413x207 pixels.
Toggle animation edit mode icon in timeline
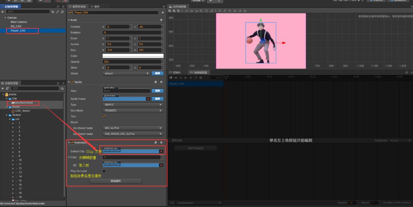[171, 78]
